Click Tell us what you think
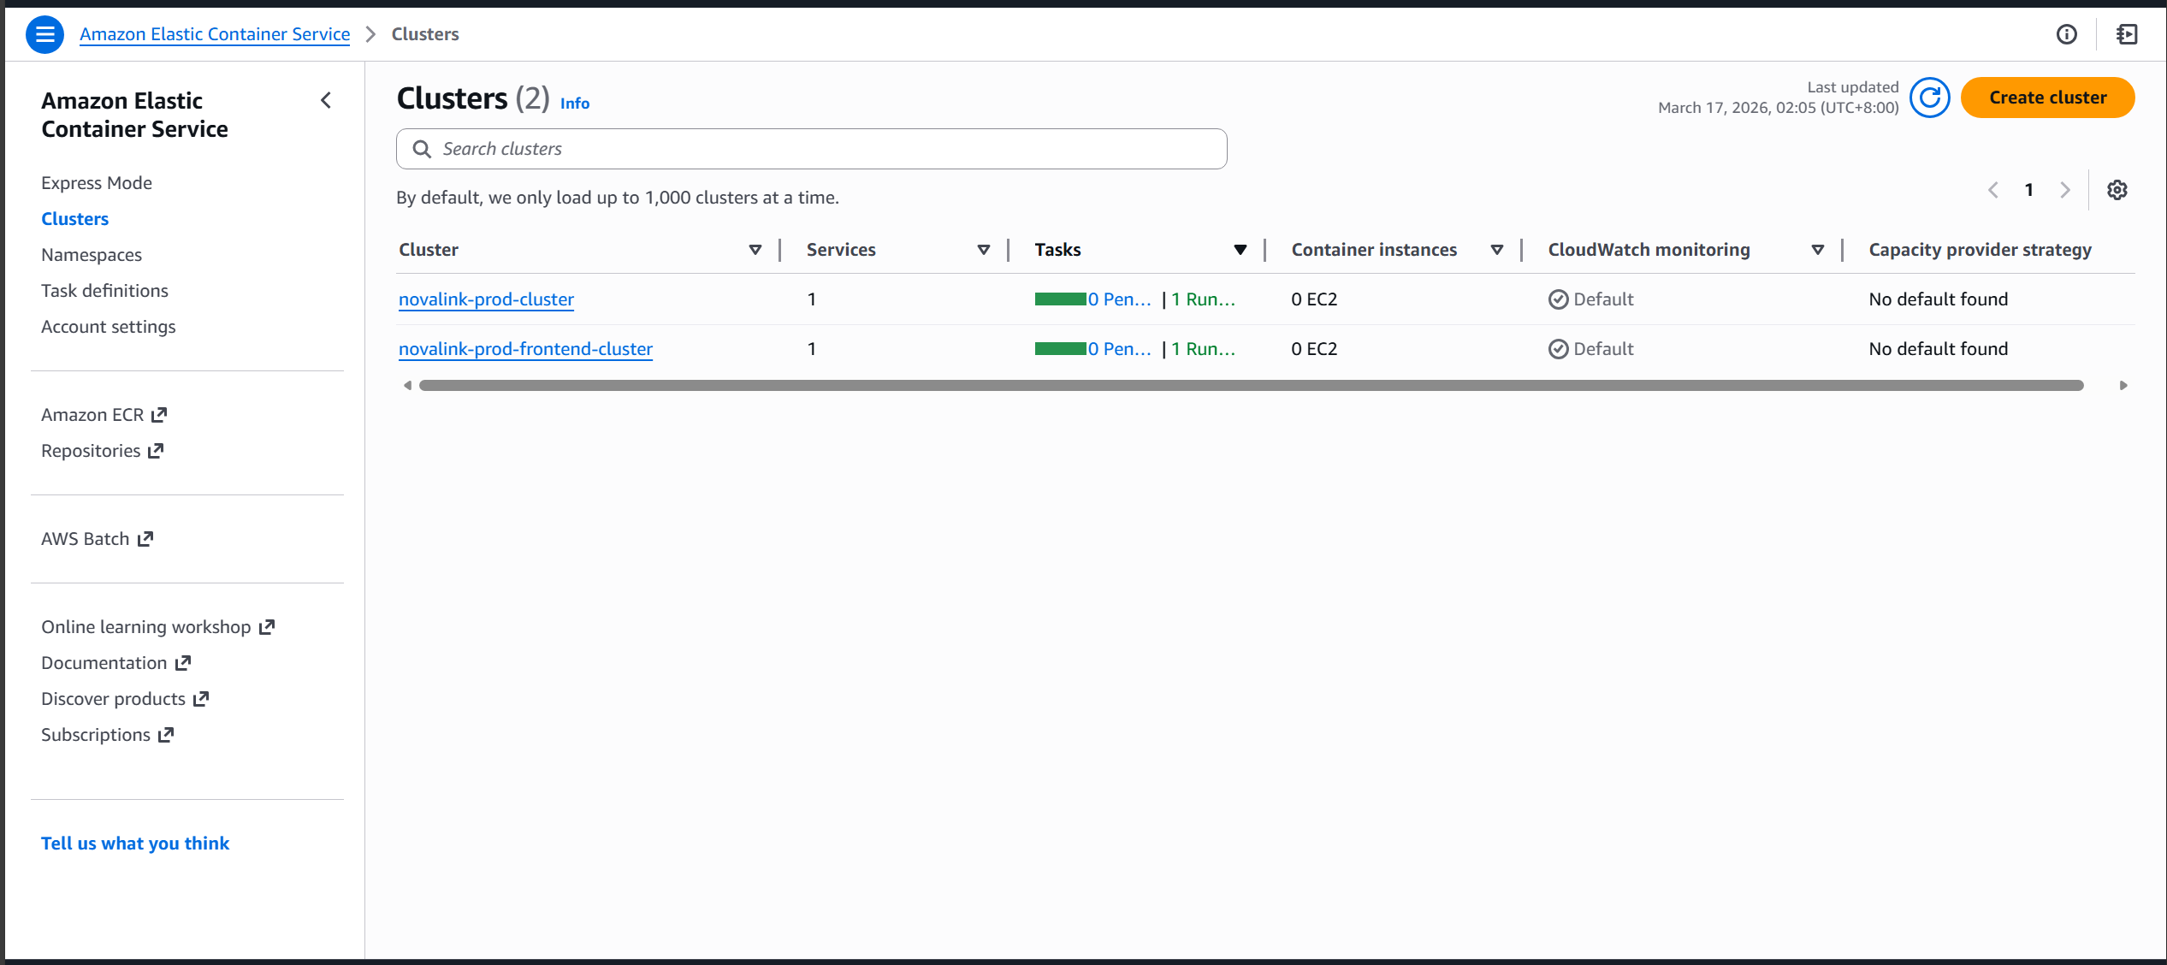Viewport: 2167px width, 965px height. click(135, 844)
